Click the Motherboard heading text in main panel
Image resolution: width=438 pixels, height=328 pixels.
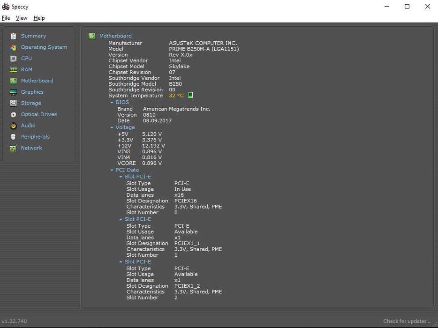click(115, 36)
